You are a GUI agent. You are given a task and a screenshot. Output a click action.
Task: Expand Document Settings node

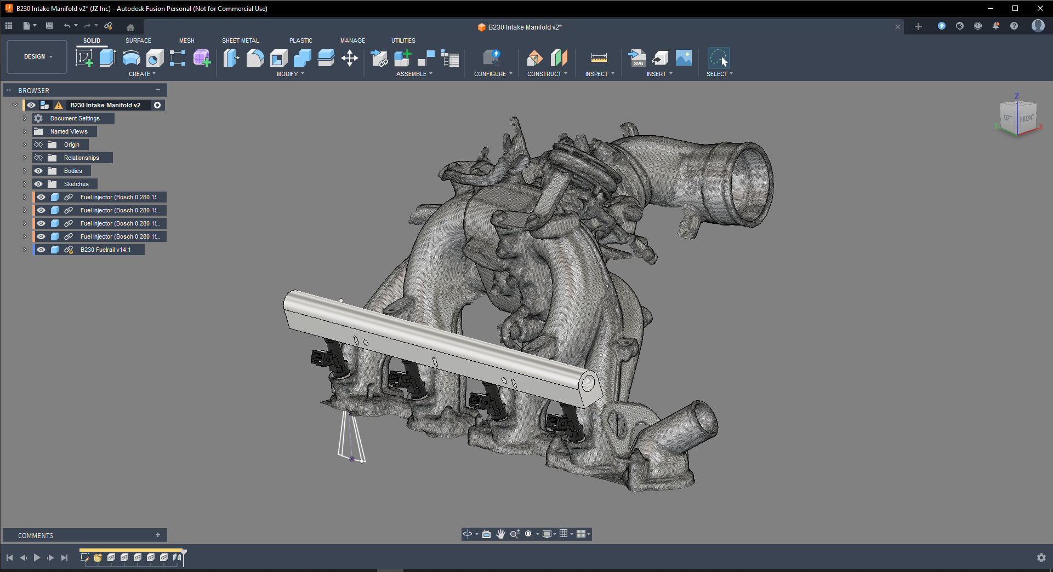click(x=25, y=118)
